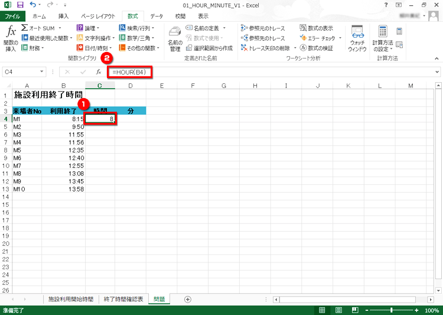Open the Undo history dropdown
The height and width of the screenshot is (315, 443).
click(x=40, y=5)
